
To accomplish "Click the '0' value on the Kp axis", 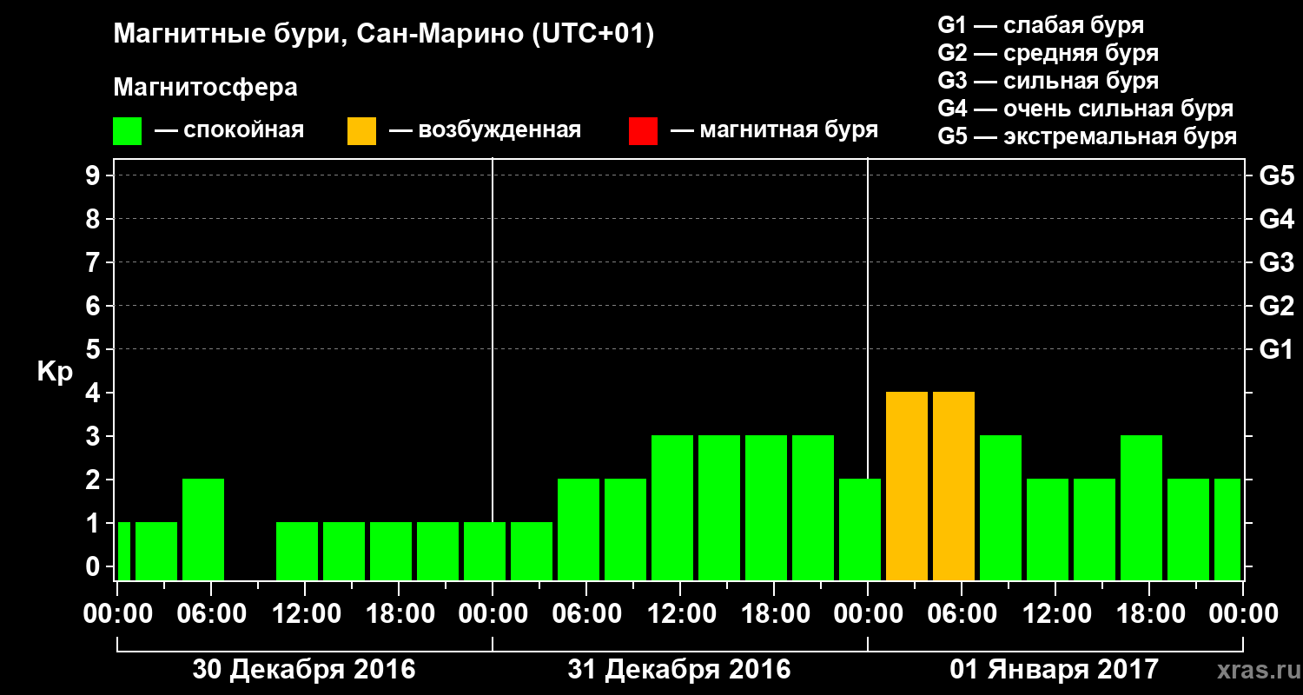I will point(95,566).
